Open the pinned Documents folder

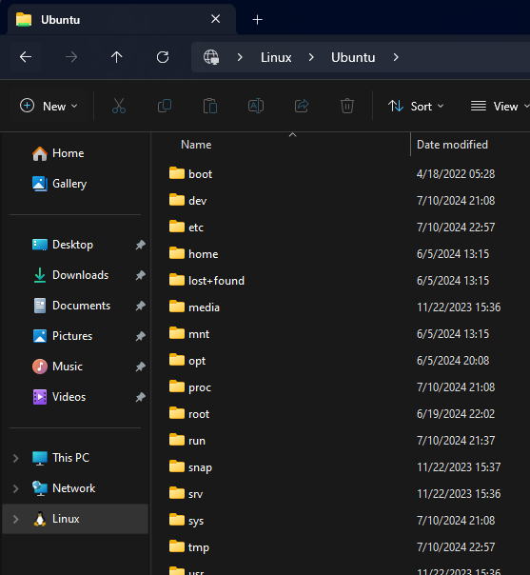coord(71,305)
